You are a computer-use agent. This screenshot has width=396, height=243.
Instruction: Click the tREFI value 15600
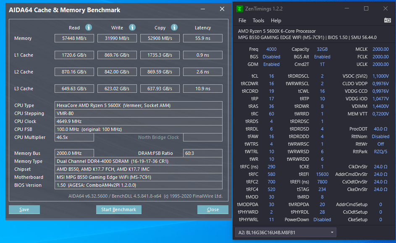[x=322, y=174]
